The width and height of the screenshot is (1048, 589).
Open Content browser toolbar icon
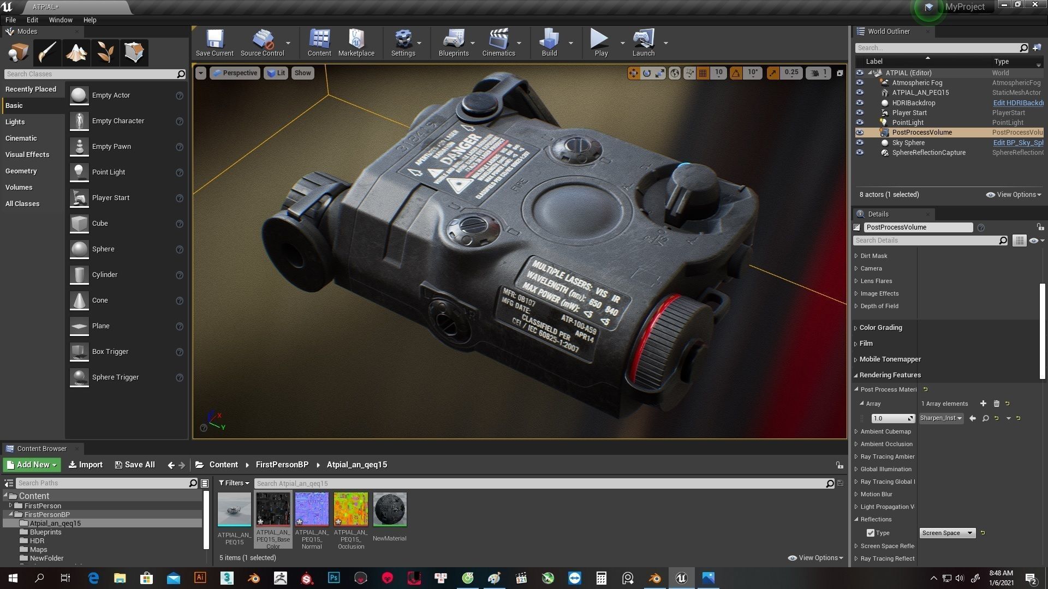[319, 43]
